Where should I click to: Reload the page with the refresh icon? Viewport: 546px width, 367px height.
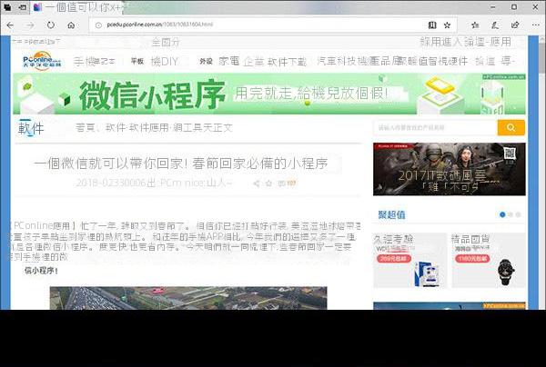(51, 25)
